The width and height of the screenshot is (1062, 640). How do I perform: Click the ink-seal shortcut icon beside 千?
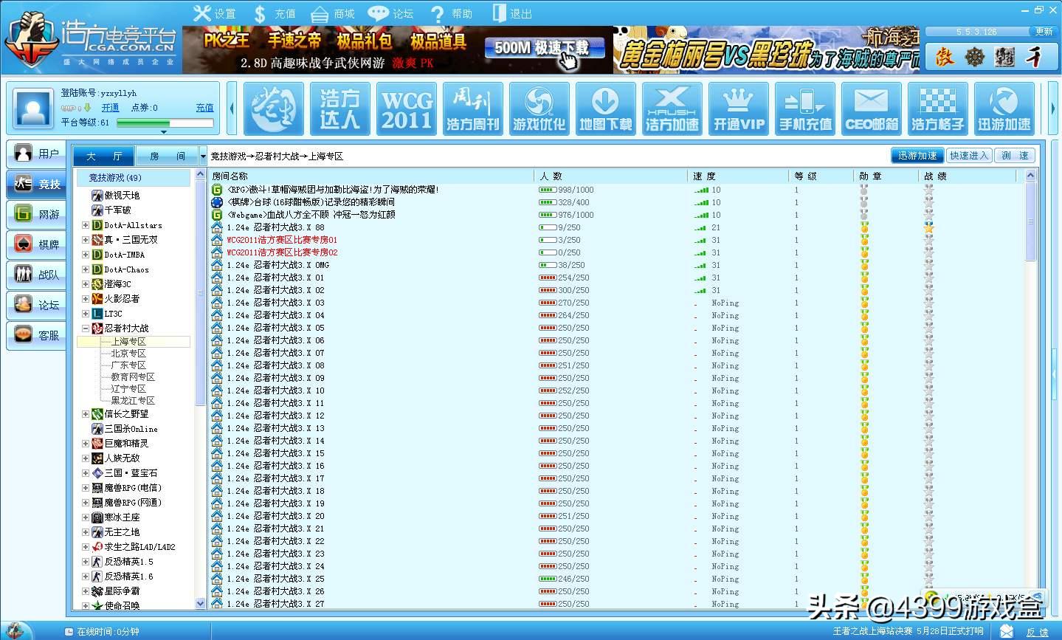(x=1004, y=57)
